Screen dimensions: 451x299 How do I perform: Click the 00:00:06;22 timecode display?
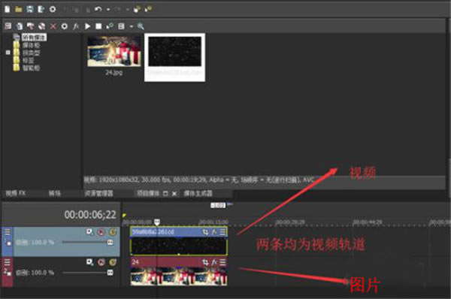pos(90,215)
